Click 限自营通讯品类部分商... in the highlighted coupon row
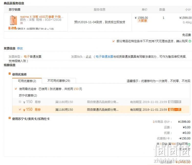The height and width of the screenshot is (165, 192). coord(103,110)
